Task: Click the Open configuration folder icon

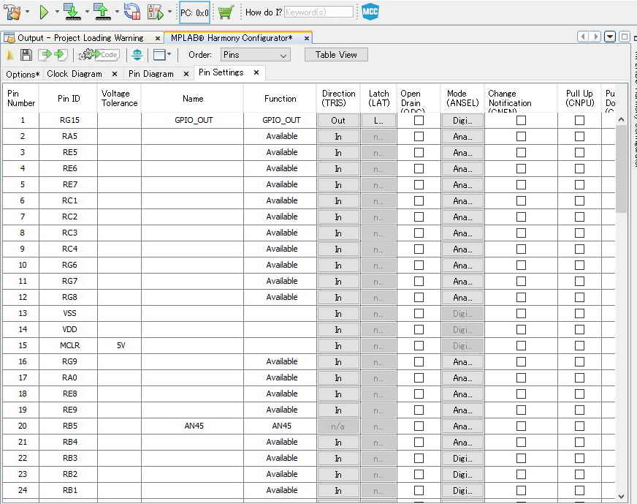Action: click(x=10, y=55)
